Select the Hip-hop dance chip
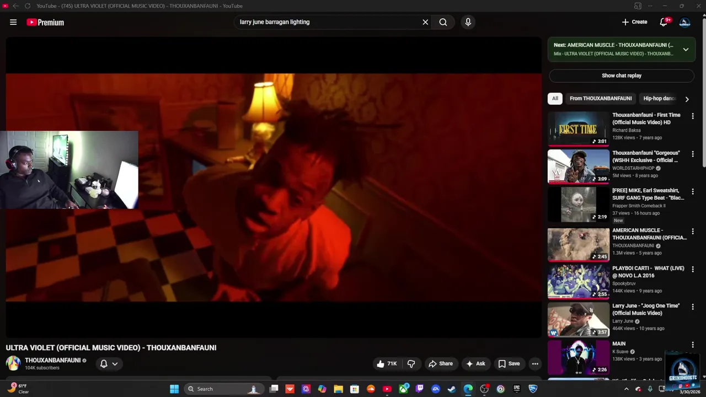 click(659, 98)
